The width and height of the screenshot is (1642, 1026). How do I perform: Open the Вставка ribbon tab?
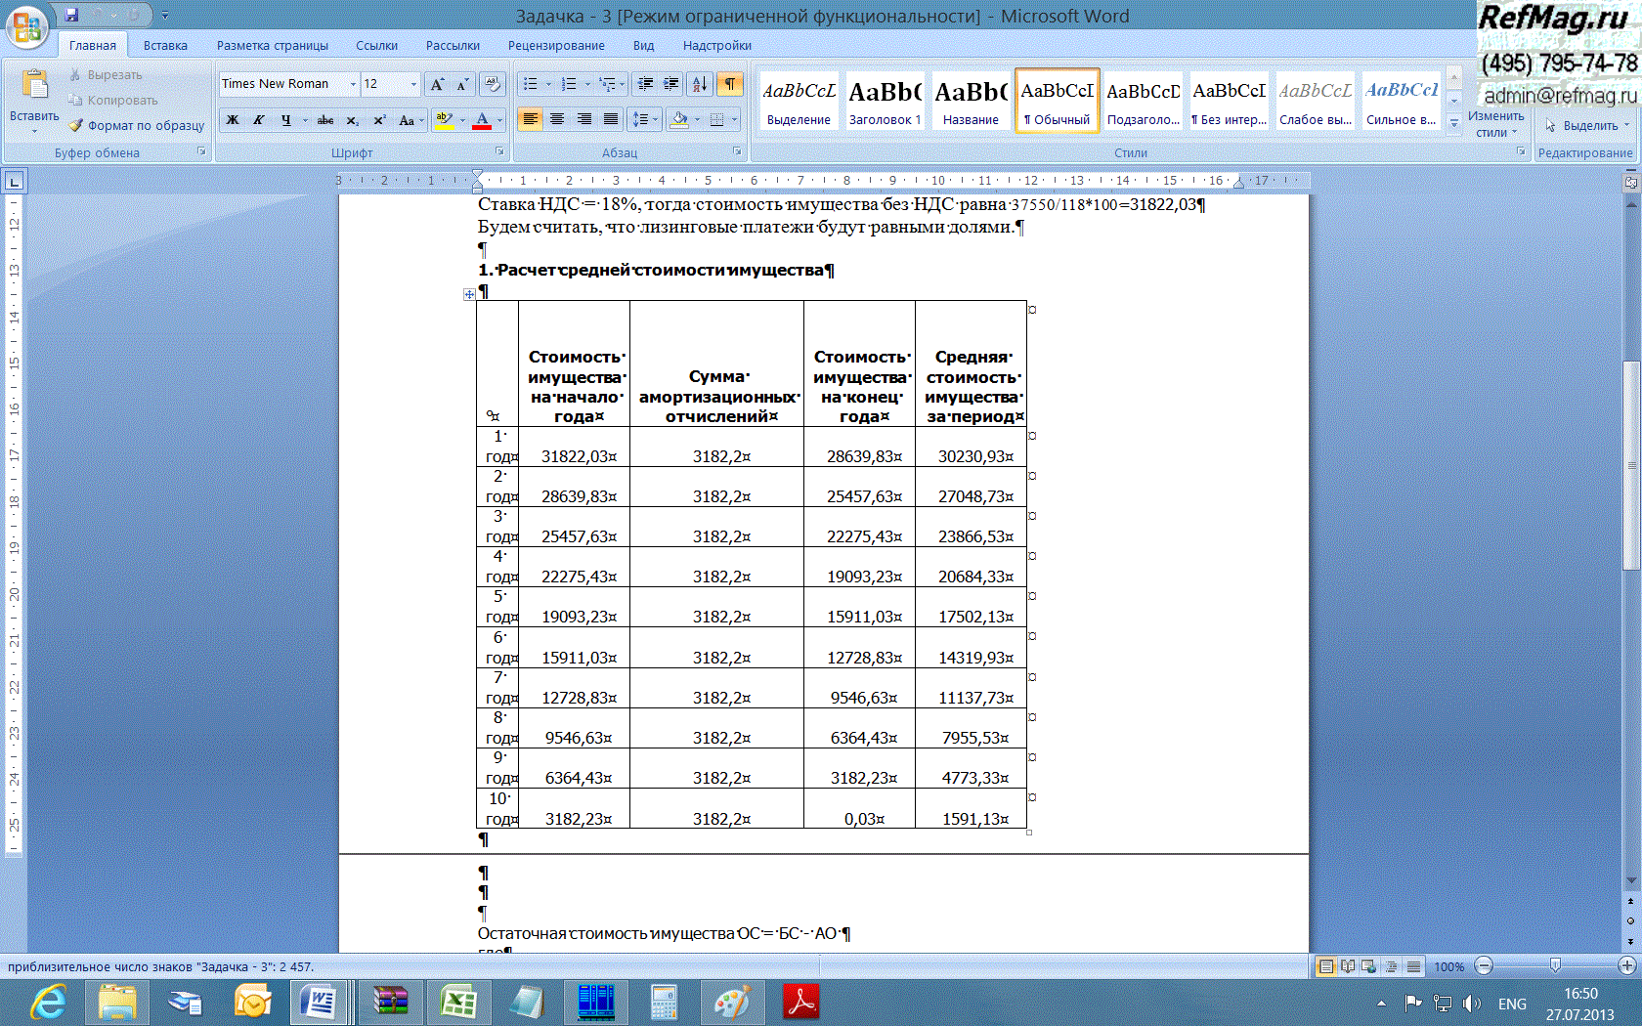[165, 45]
